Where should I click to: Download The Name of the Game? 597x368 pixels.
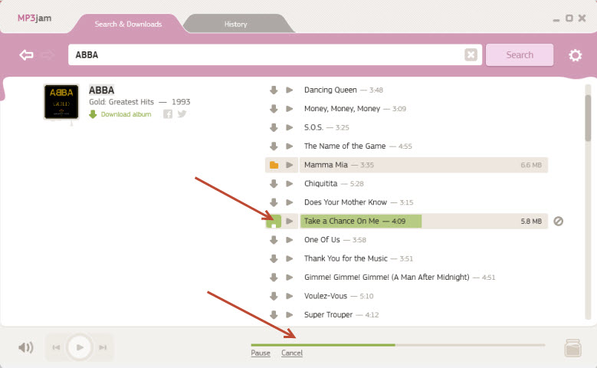pyautogui.click(x=274, y=146)
